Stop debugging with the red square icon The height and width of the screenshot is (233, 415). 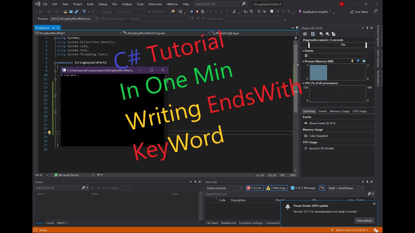click(x=197, y=12)
